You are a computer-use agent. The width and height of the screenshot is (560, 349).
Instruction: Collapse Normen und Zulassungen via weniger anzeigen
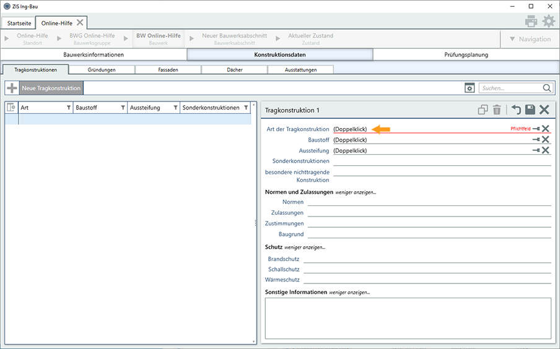(x=356, y=192)
